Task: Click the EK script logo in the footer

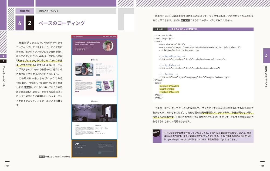Action: tap(77, 144)
